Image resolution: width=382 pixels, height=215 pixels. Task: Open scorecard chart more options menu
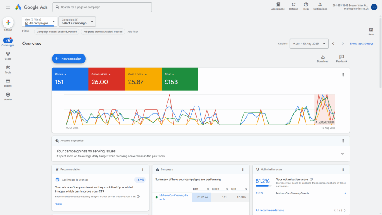[x=343, y=75]
